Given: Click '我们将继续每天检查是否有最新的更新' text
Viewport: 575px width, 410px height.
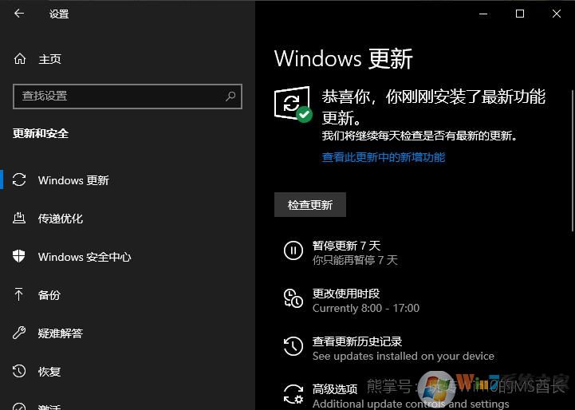Looking at the screenshot, I should coord(419,136).
